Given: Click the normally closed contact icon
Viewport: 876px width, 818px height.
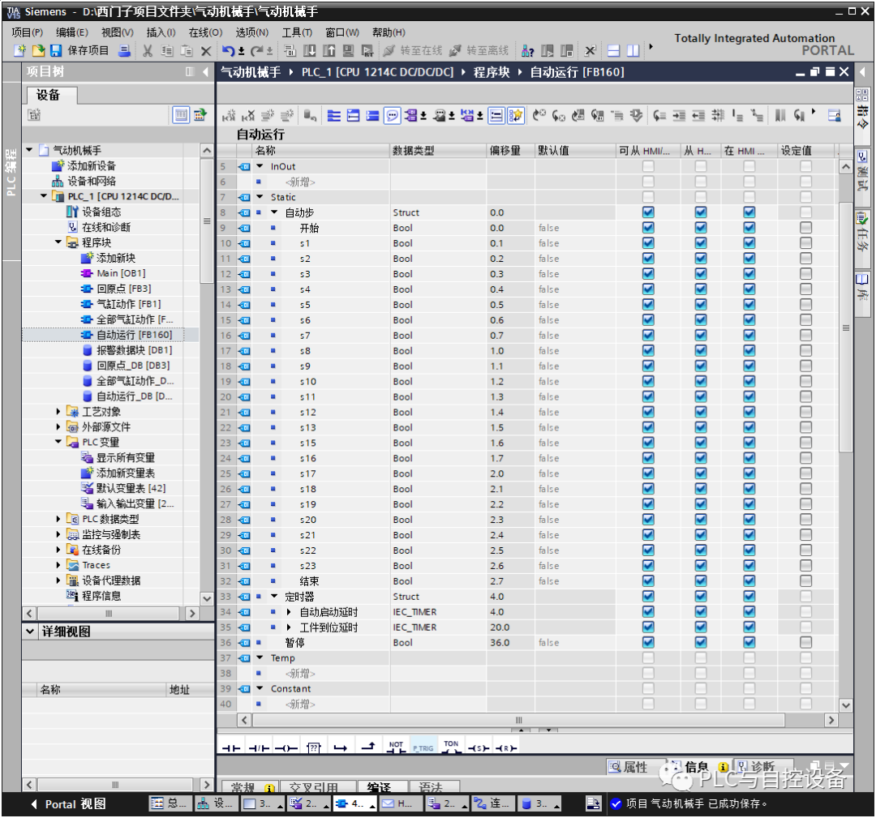Looking at the screenshot, I should pyautogui.click(x=259, y=747).
